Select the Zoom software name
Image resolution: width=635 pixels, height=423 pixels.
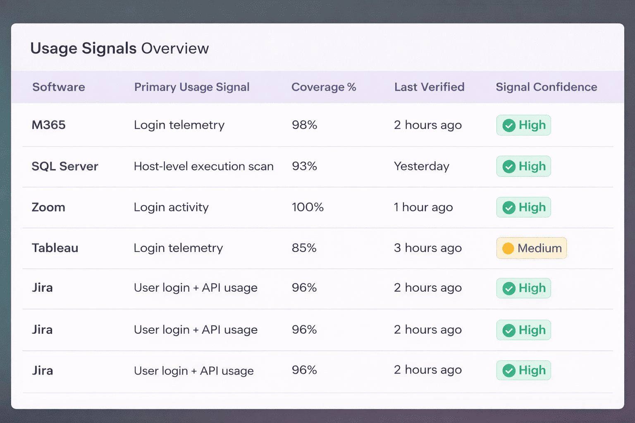point(48,207)
